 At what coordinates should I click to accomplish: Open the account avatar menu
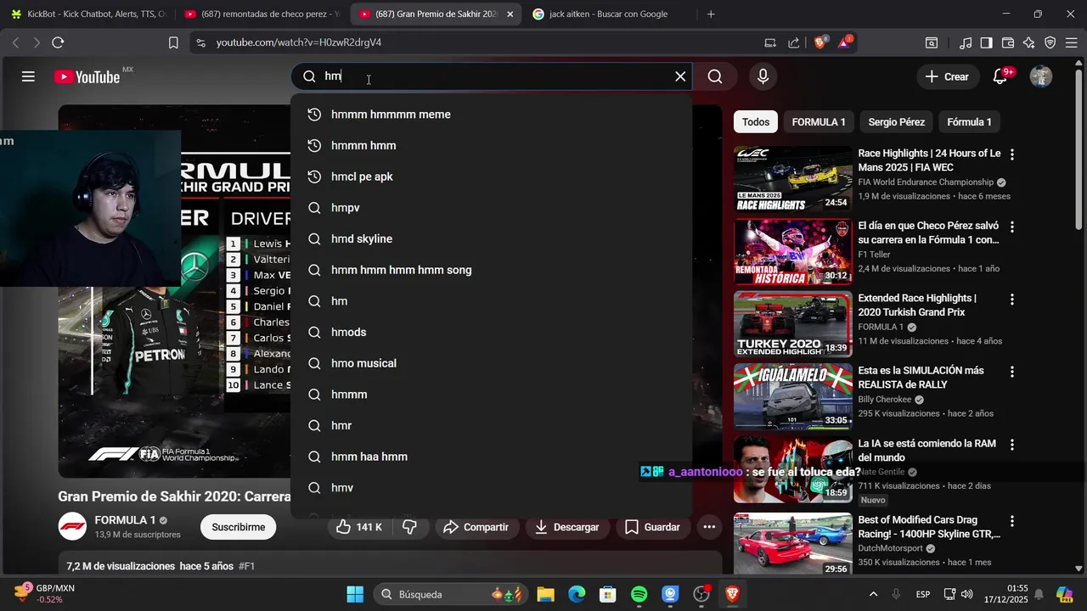pos(1041,76)
